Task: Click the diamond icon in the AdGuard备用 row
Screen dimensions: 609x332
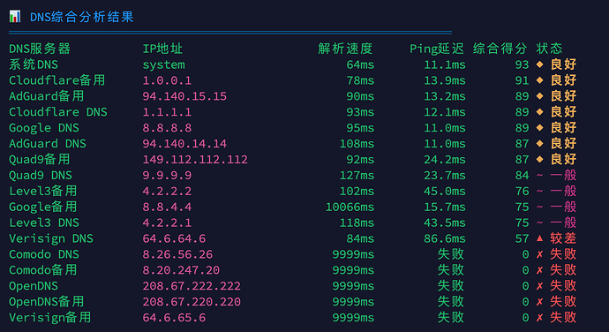Action: tap(539, 96)
